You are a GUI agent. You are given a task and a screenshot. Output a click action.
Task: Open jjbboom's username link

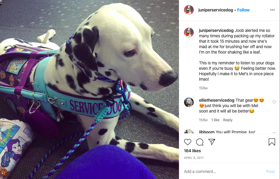[x=207, y=132]
